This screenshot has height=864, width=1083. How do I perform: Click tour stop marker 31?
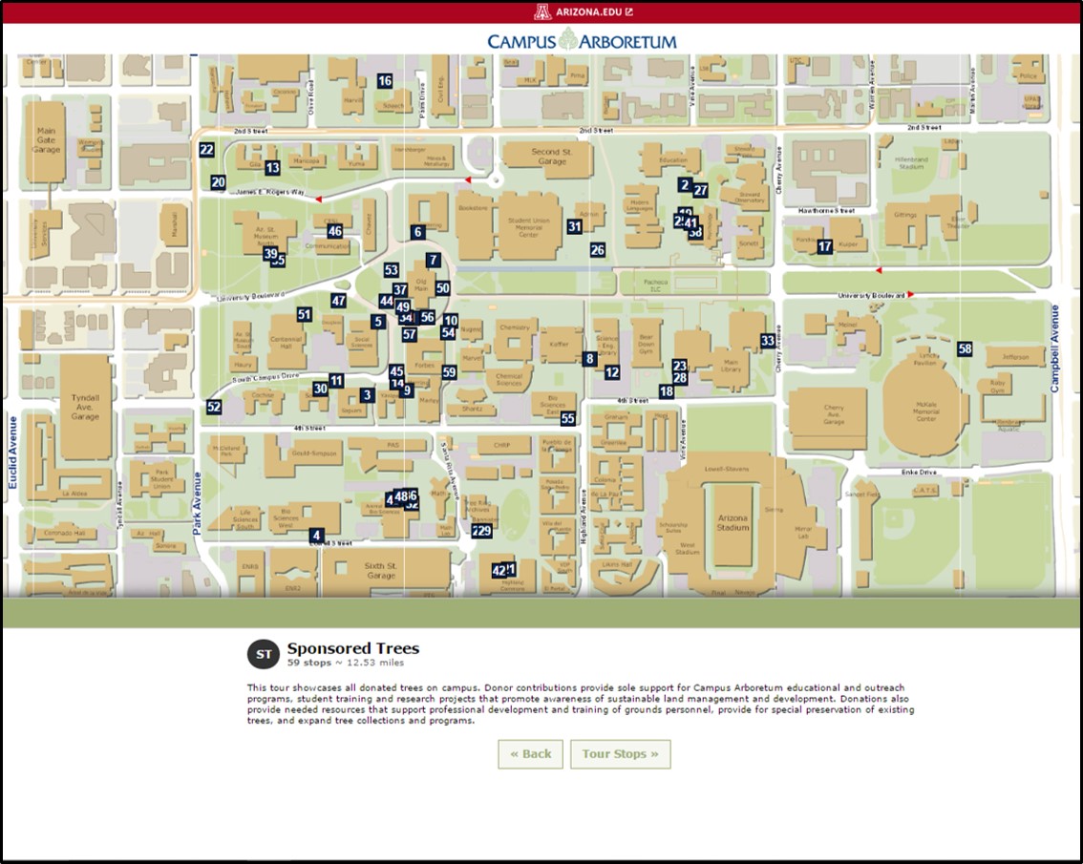575,226
